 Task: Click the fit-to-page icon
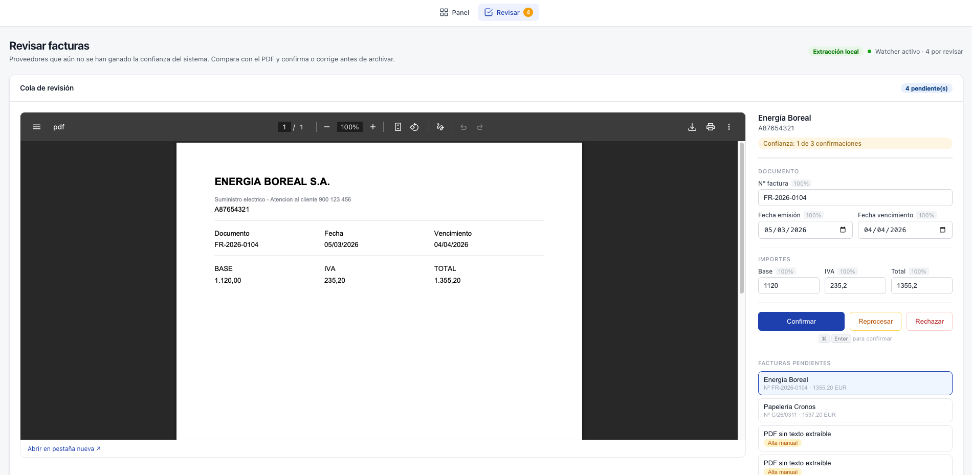[x=398, y=127]
